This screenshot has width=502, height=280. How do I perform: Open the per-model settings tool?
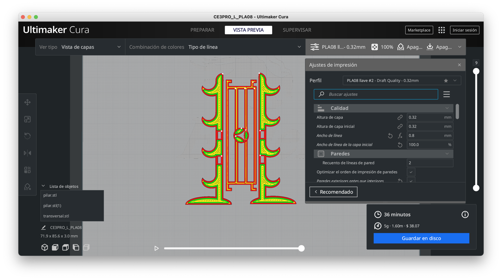click(27, 170)
